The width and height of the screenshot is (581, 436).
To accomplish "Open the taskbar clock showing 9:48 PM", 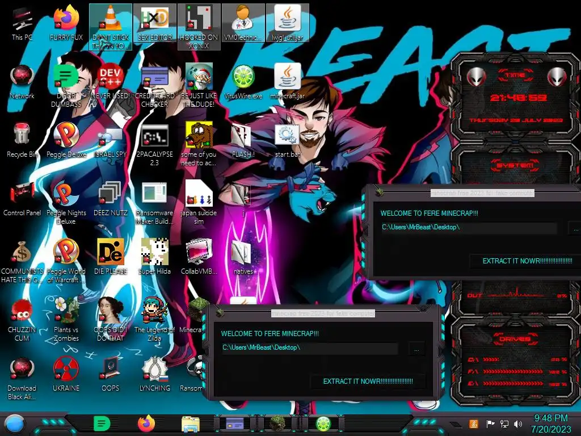I will pyautogui.click(x=551, y=424).
